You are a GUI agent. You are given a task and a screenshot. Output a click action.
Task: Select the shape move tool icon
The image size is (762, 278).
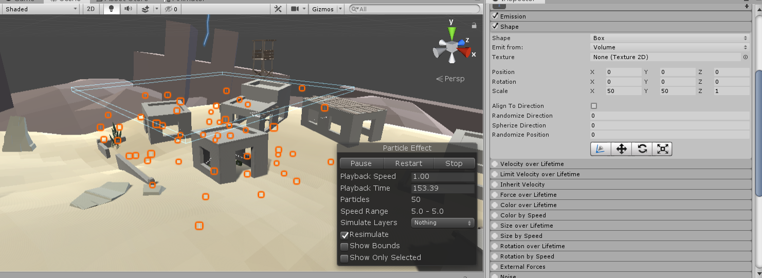621,149
